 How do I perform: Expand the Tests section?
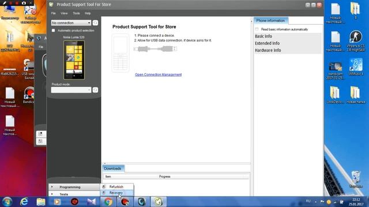coord(74,194)
